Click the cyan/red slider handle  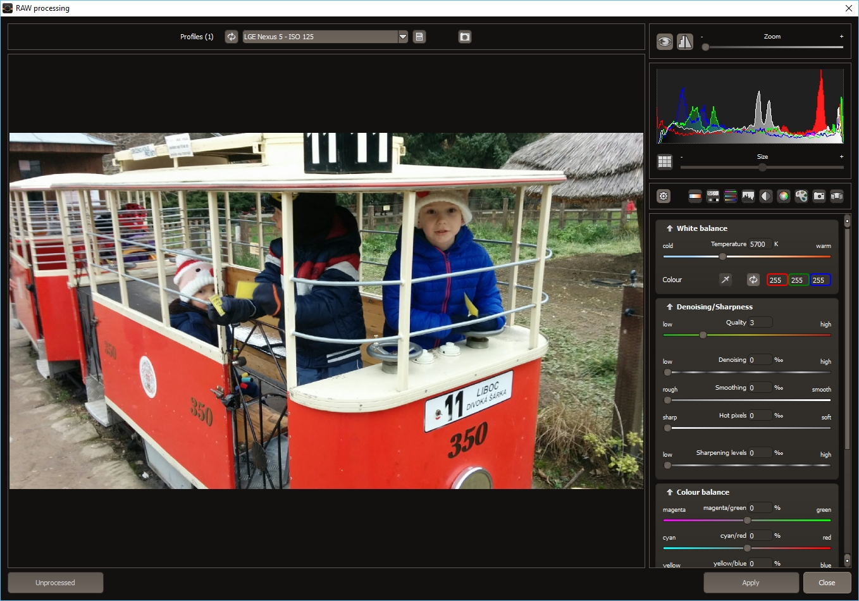tap(747, 548)
